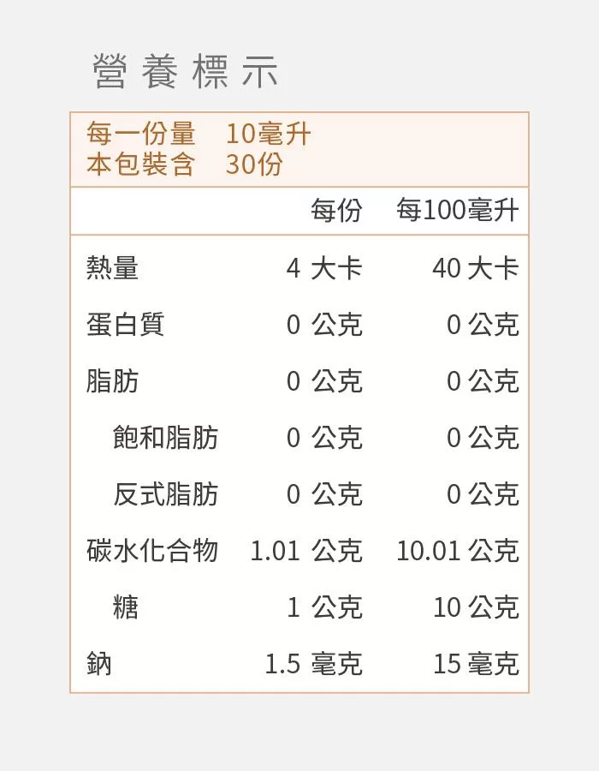
Task: Click the 1.5 毫克 sodium value
Action: pyautogui.click(x=313, y=664)
